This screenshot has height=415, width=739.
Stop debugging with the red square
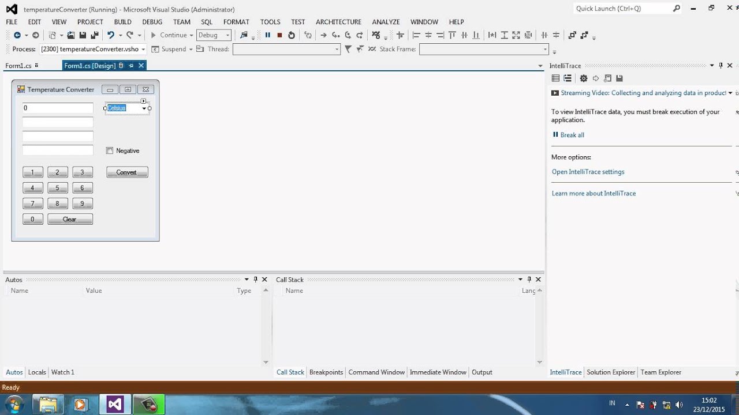pyautogui.click(x=279, y=35)
